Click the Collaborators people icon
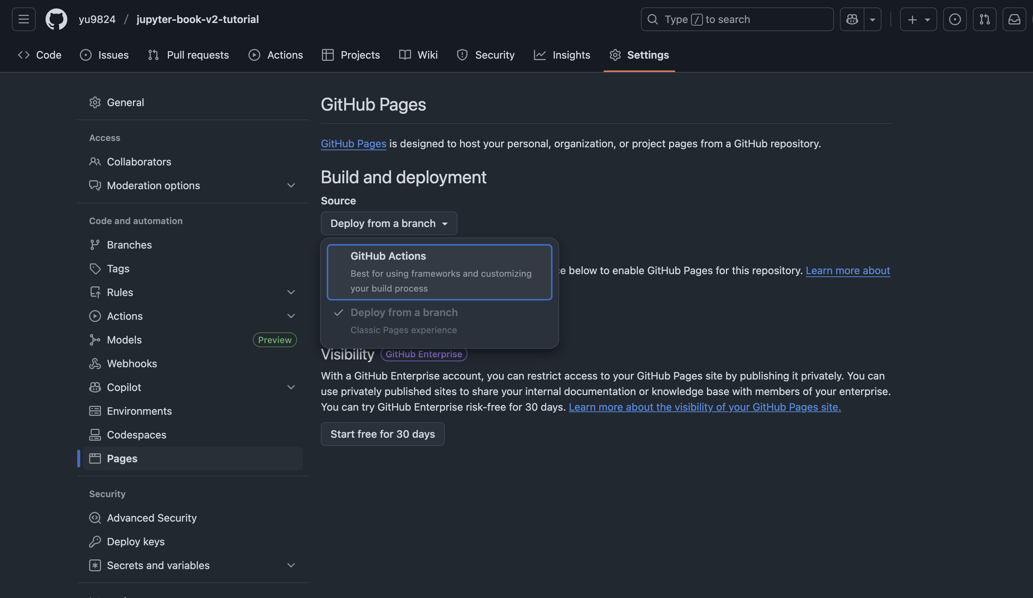1033x598 pixels. click(x=95, y=162)
